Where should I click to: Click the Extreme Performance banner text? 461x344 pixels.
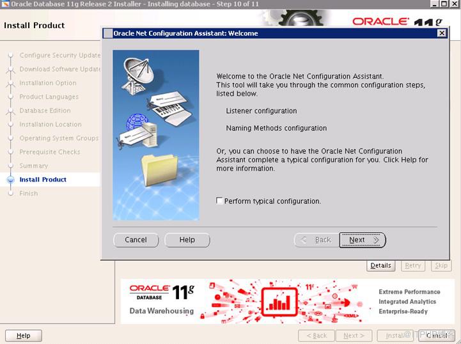tap(409, 292)
